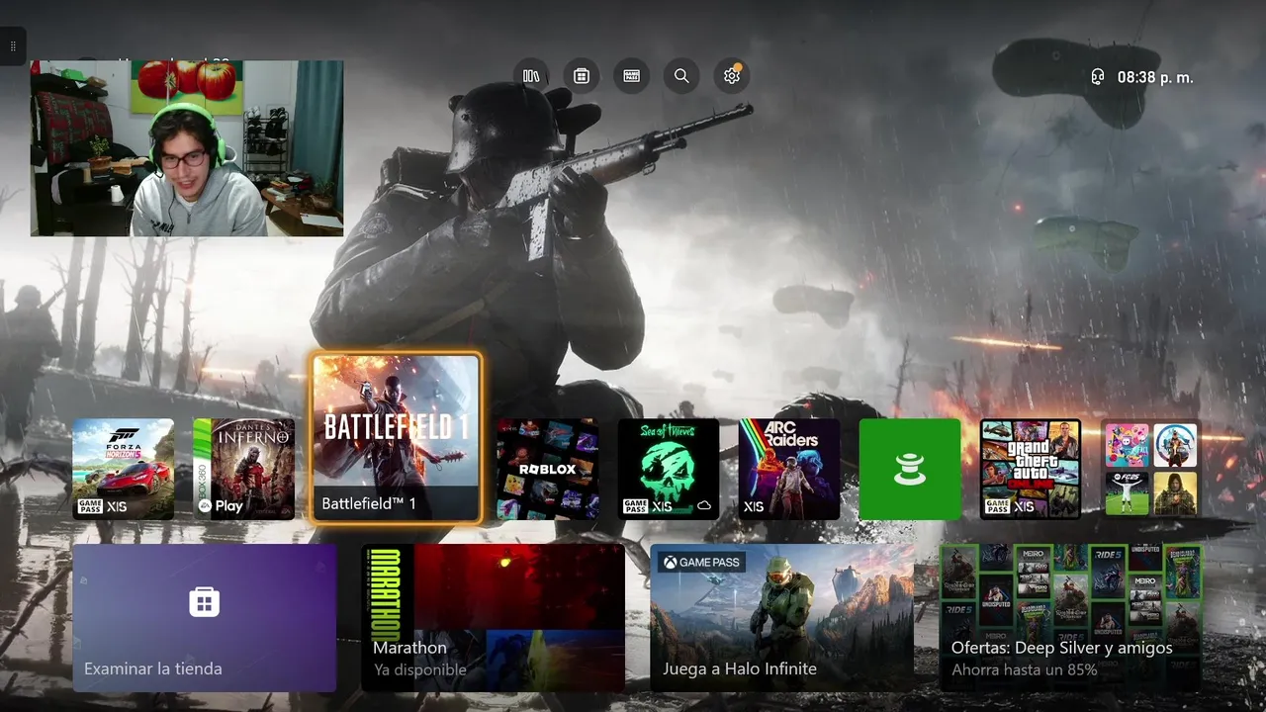Open the Juega a Halo Infinite promo
This screenshot has height=712, width=1266.
point(781,617)
